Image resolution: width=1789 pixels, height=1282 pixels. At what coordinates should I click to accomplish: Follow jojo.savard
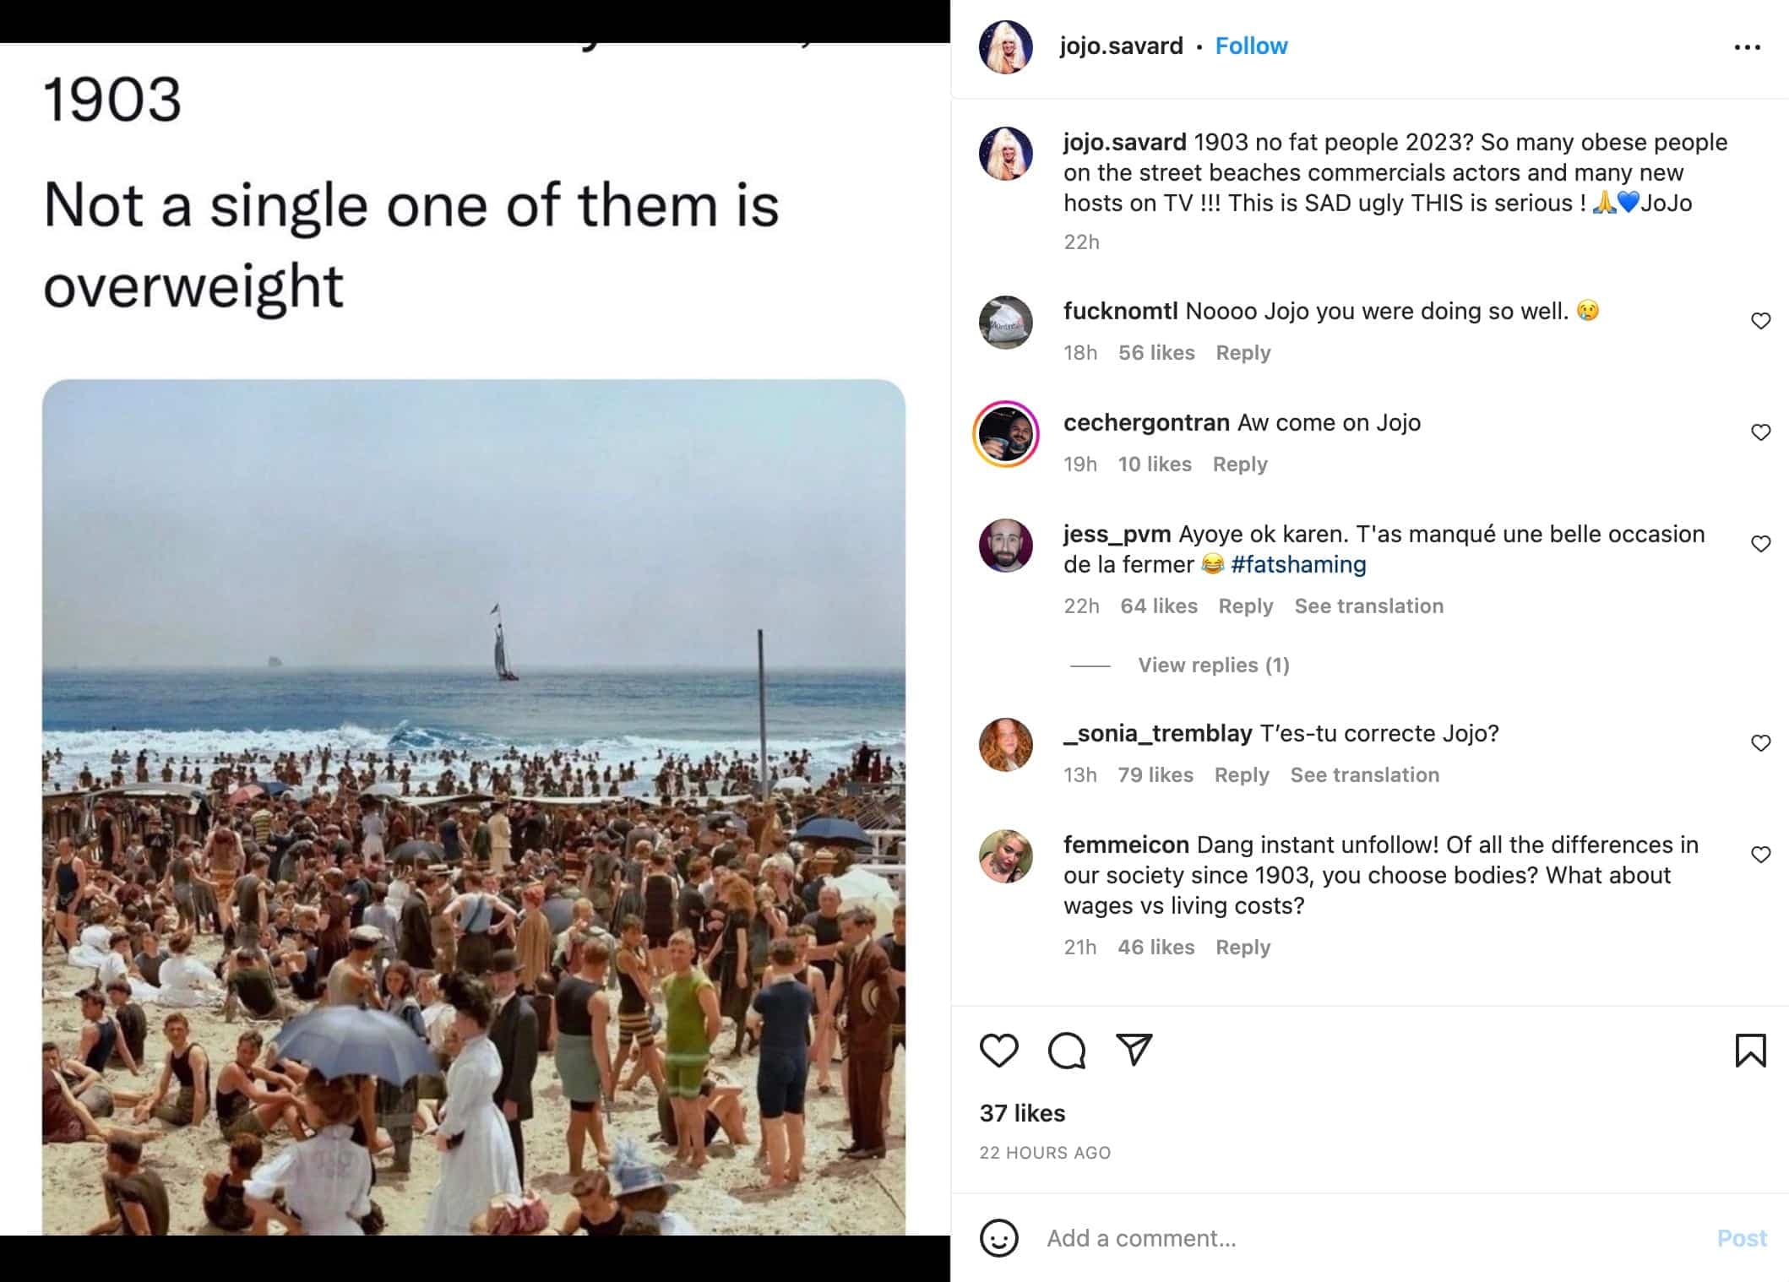(x=1251, y=46)
